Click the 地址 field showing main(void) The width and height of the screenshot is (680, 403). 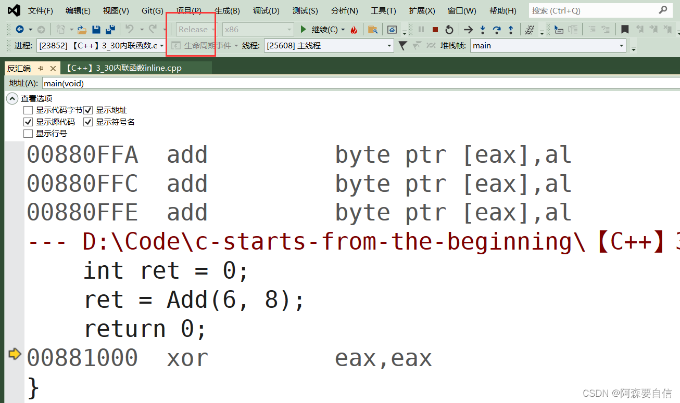[361, 83]
